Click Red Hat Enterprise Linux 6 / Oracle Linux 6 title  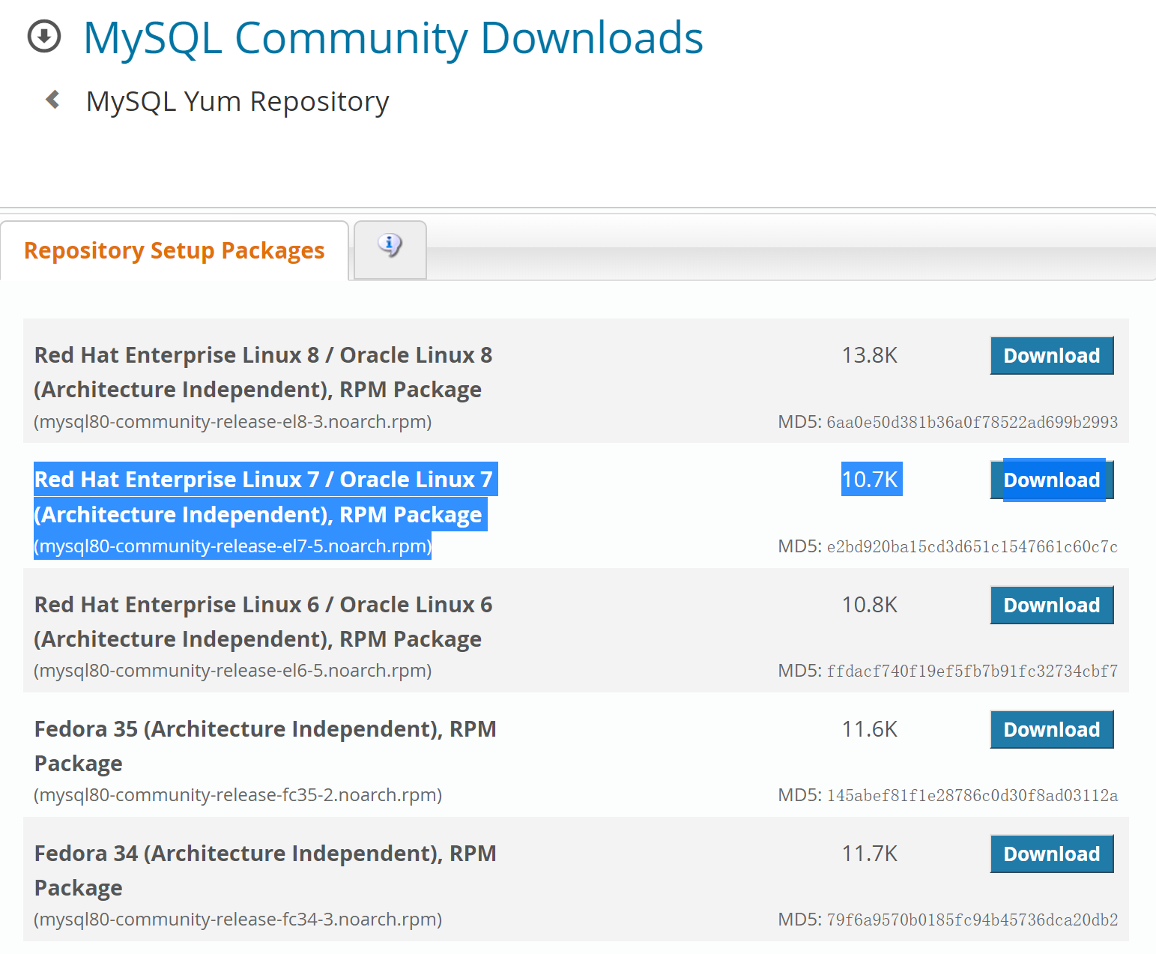click(x=264, y=622)
